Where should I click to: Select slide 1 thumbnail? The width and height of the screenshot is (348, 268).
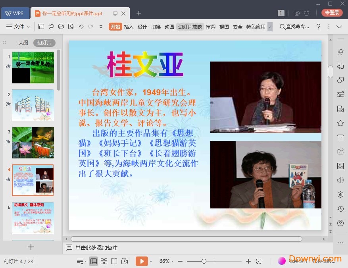(x=33, y=67)
